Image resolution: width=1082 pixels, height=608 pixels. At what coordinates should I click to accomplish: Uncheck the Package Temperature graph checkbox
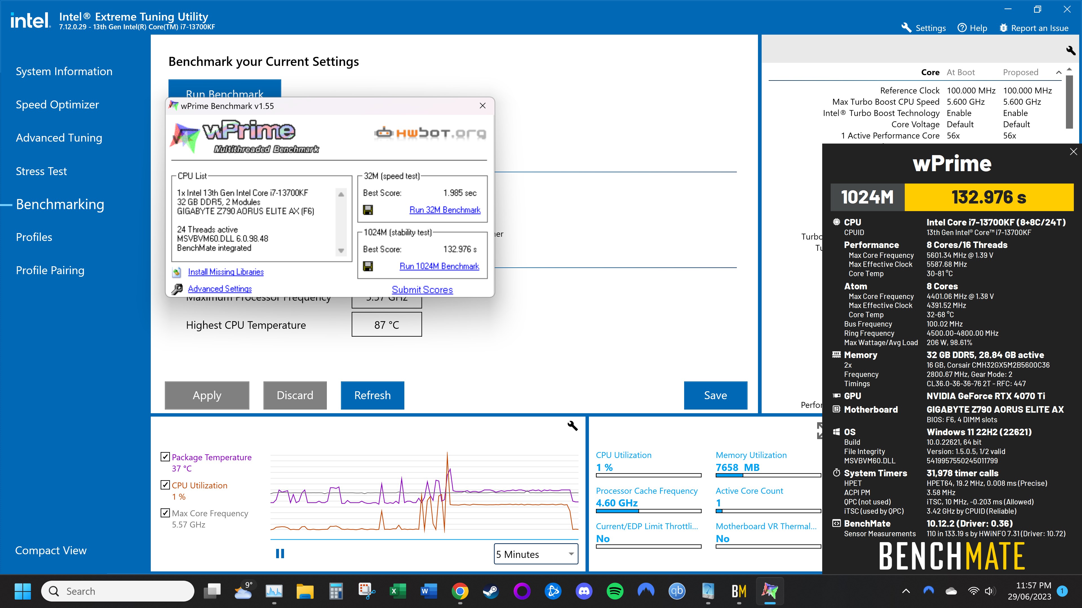point(165,457)
